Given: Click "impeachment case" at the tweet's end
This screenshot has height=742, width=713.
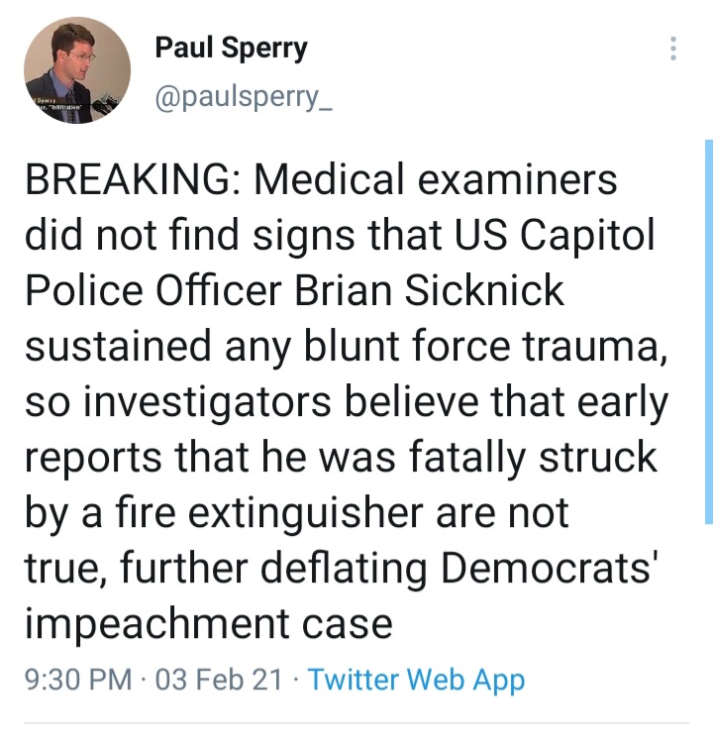Looking at the screenshot, I should click(x=208, y=624).
